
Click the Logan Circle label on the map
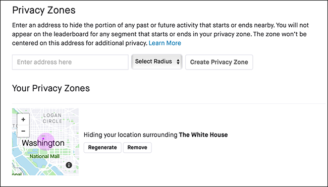pos(52,118)
